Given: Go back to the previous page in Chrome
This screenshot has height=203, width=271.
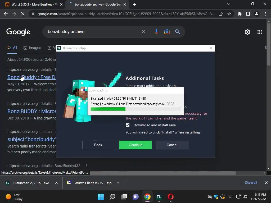Looking at the screenshot, I should click(6, 14).
